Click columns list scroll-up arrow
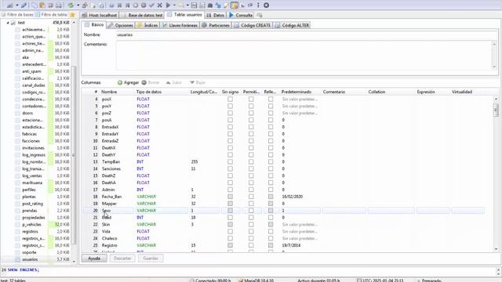This screenshot has height=282, width=502. pos(496,99)
